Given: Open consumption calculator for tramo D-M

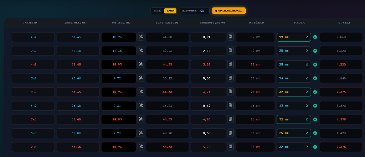Looking at the screenshot, I should (230, 147).
